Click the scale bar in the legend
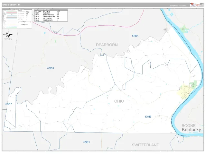Image resolution: width=206 pixels, height=154 pixels. (24, 22)
